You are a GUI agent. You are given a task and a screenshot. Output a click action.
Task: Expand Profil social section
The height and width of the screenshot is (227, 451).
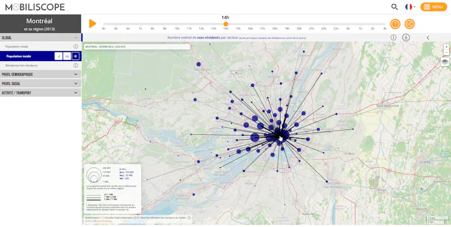41,83
